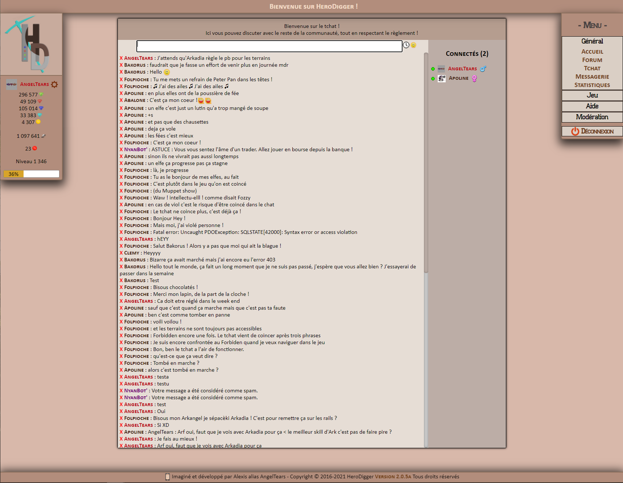This screenshot has height=483, width=623.
Task: Open the Forum menu link
Action: coord(592,60)
